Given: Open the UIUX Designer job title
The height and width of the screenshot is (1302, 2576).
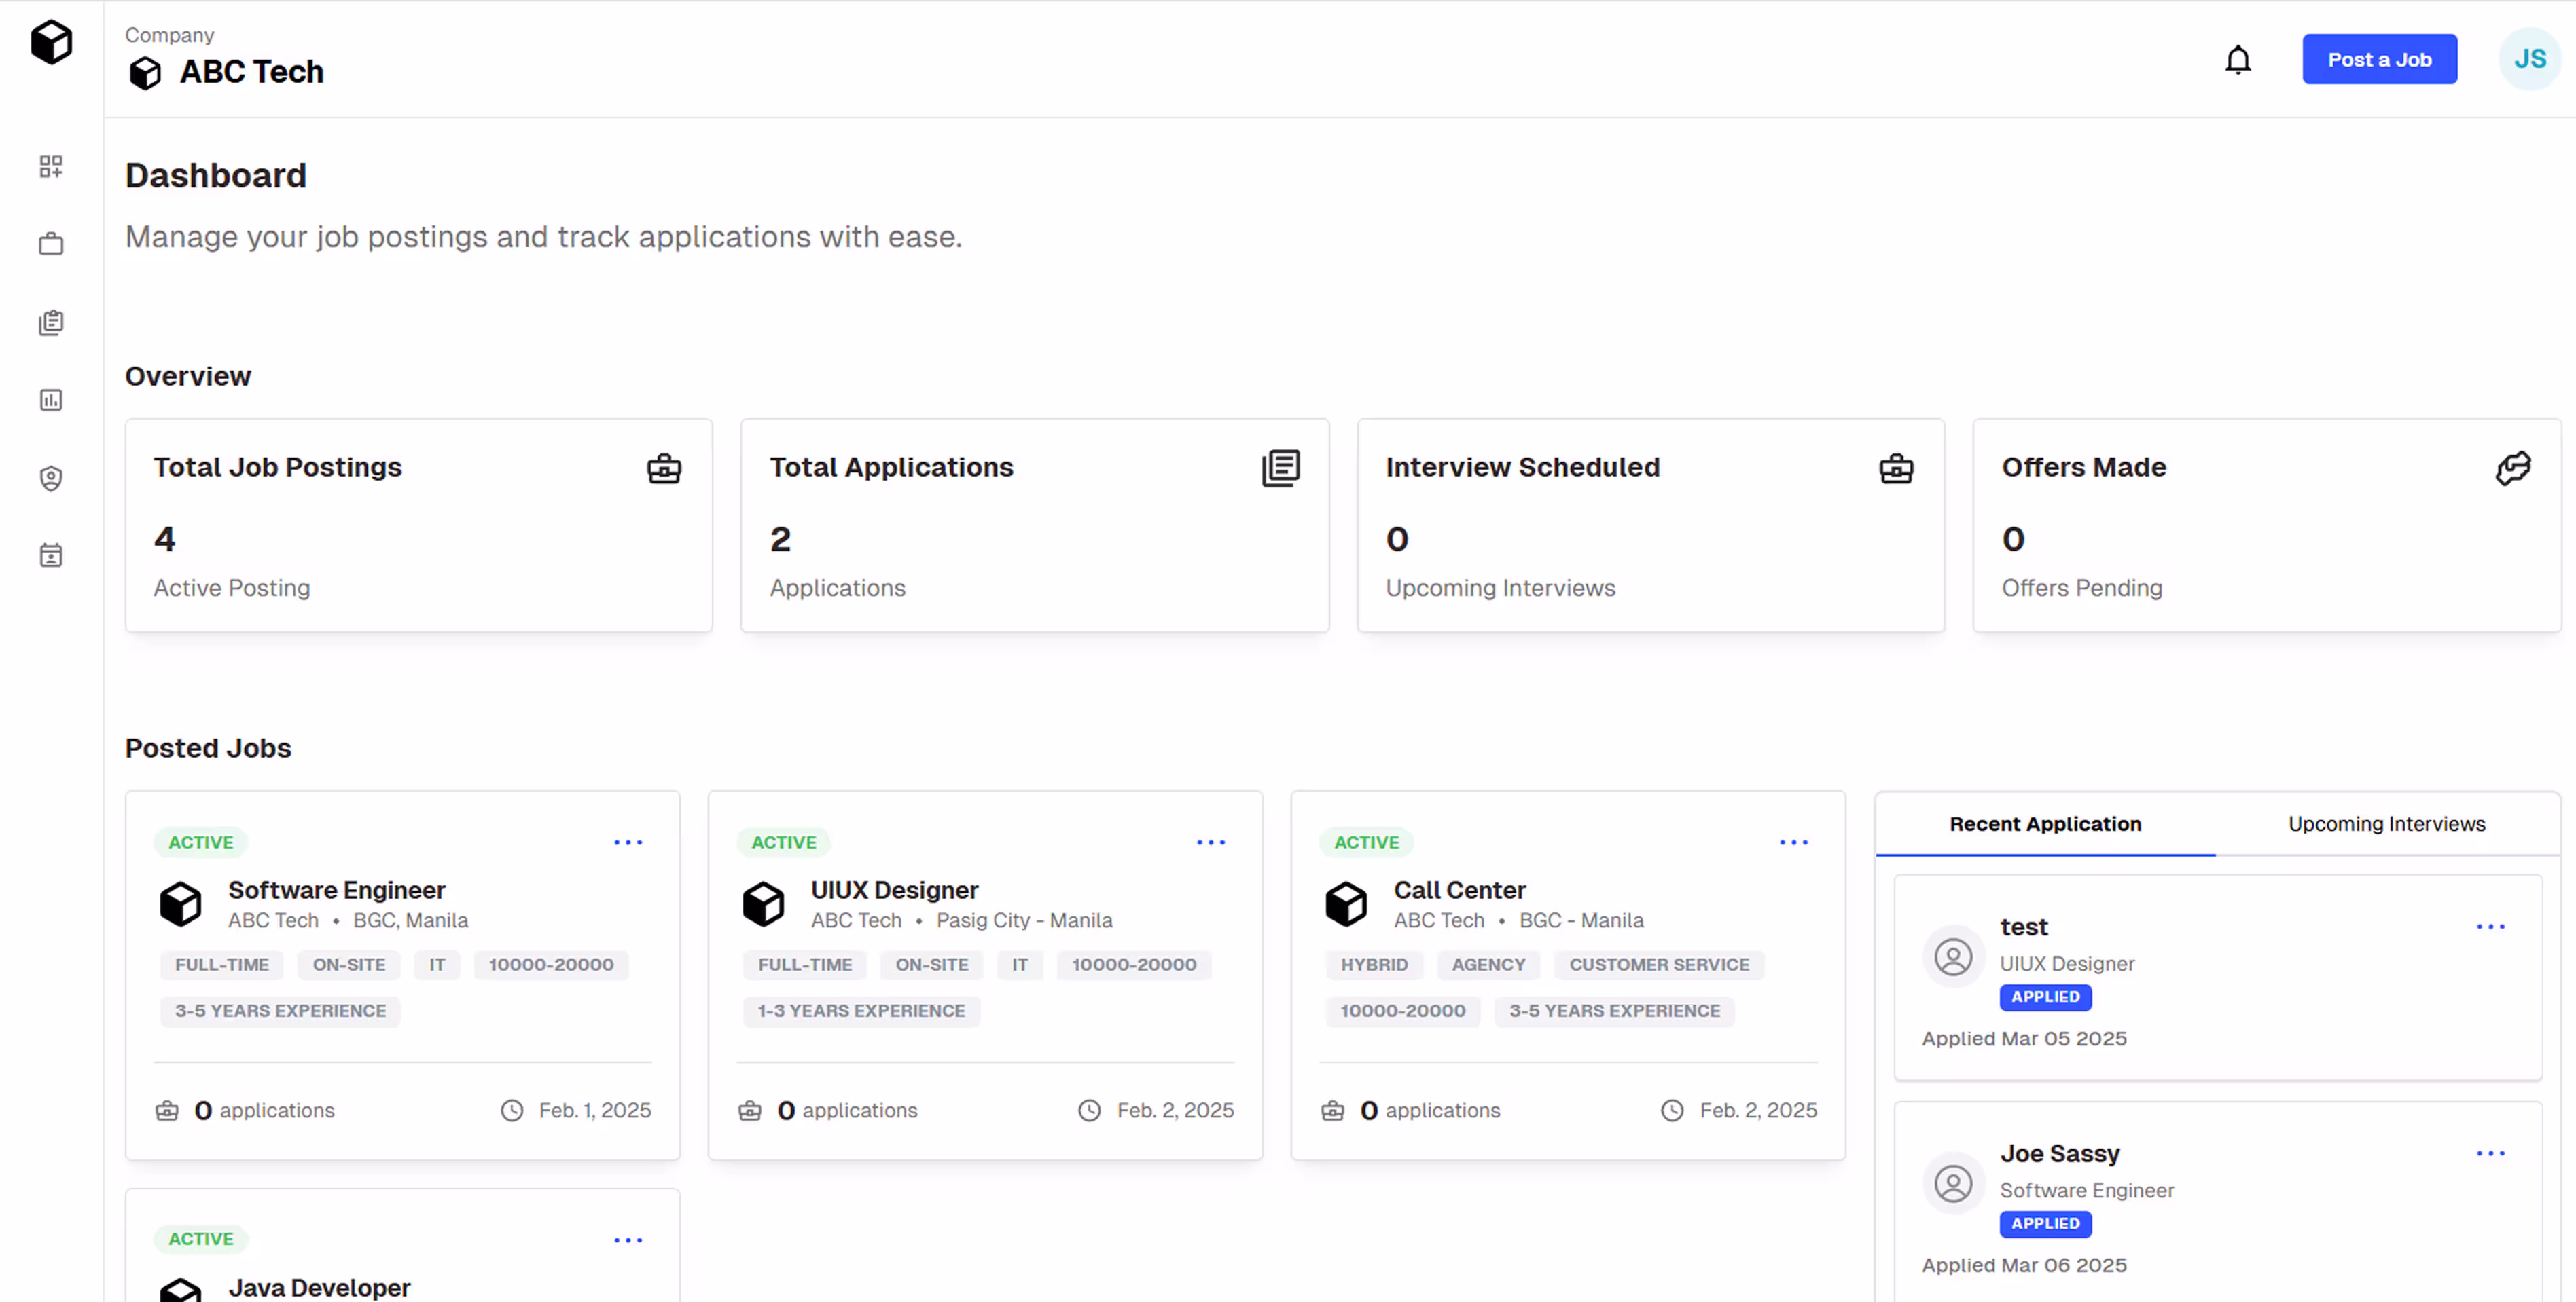Looking at the screenshot, I should point(894,889).
